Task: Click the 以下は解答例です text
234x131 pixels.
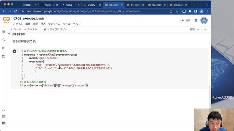Action: [x=24, y=41]
